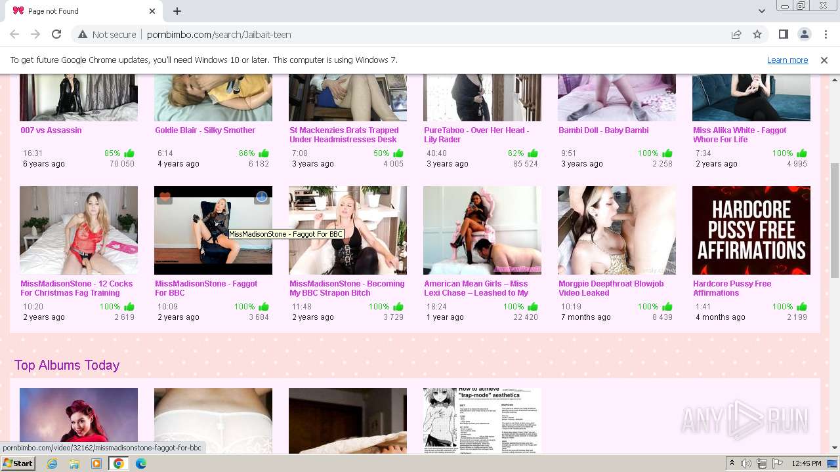Image resolution: width=840 pixels, height=472 pixels.
Task: Open the Windows Start menu
Action: coord(18,463)
